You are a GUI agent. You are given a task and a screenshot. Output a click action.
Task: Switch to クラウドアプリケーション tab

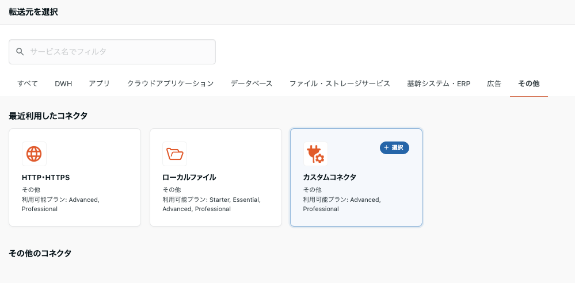(170, 83)
